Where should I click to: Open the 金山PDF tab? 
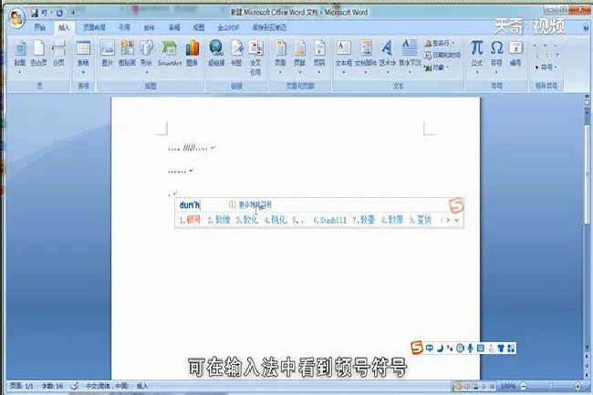click(x=228, y=27)
